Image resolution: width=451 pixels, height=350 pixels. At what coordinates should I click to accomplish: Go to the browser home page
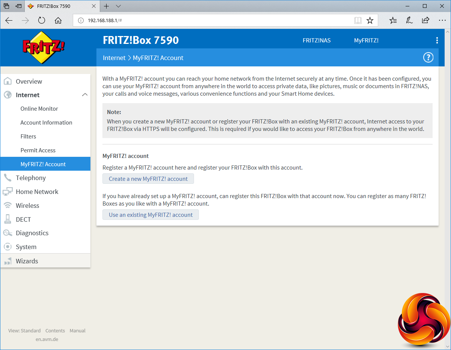coord(58,20)
